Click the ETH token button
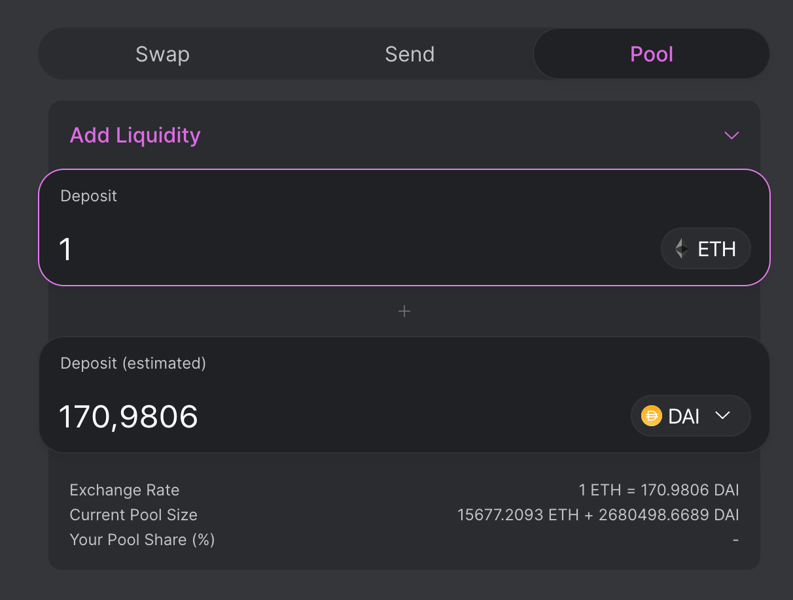Viewport: 793px width, 600px height. click(706, 248)
